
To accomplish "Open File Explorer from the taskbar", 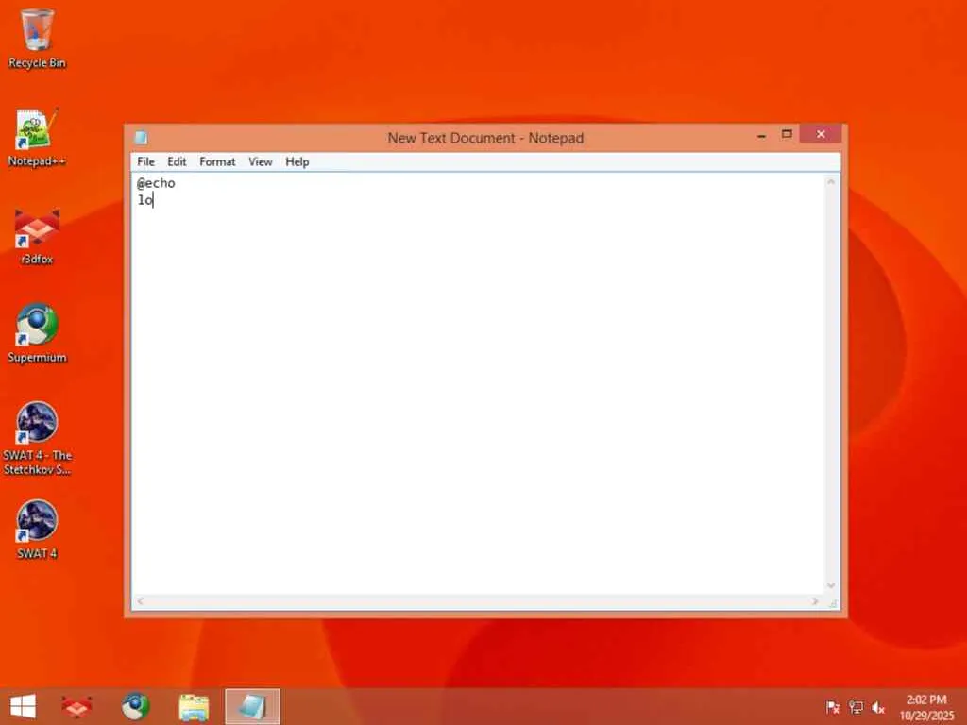I will 194,706.
